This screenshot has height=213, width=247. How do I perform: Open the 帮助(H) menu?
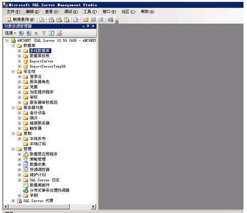click(x=148, y=12)
